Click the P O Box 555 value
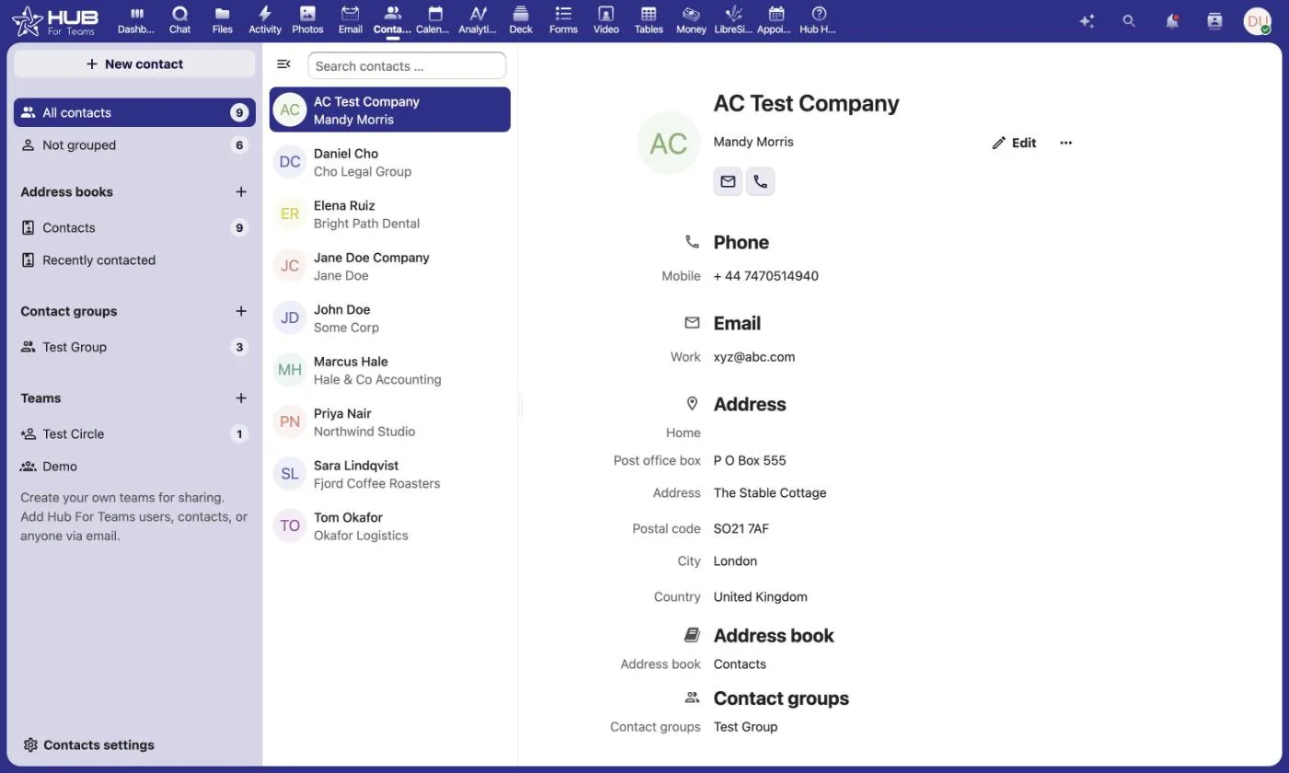 click(x=749, y=460)
